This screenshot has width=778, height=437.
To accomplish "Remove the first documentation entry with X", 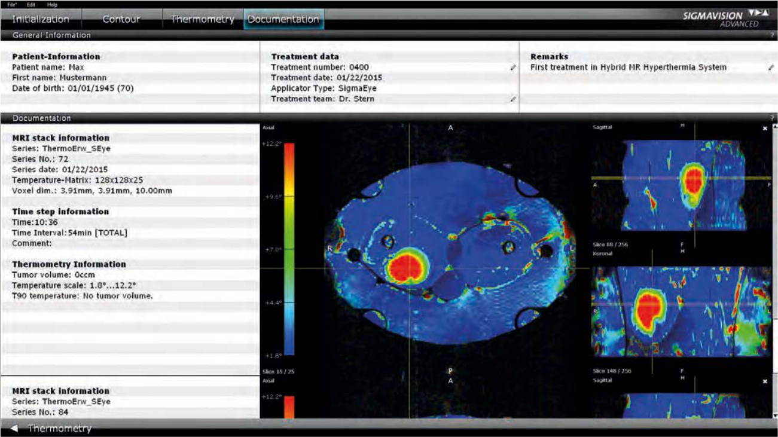I will (765, 129).
